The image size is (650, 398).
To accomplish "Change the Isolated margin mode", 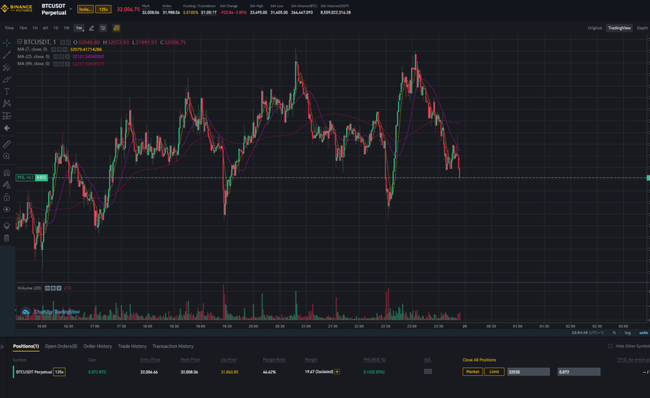I will coord(85,9).
